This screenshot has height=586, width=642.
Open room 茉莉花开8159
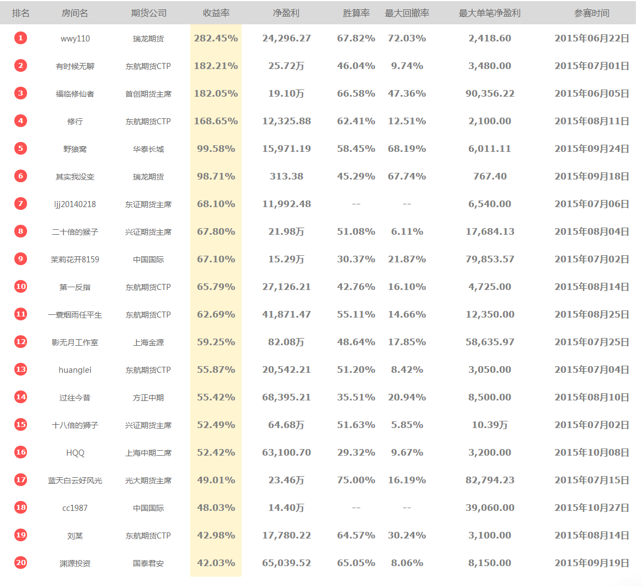pyautogui.click(x=75, y=260)
